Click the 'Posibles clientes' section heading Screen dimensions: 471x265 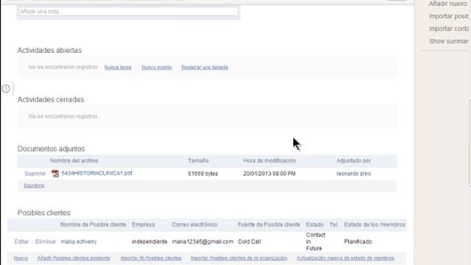click(44, 213)
